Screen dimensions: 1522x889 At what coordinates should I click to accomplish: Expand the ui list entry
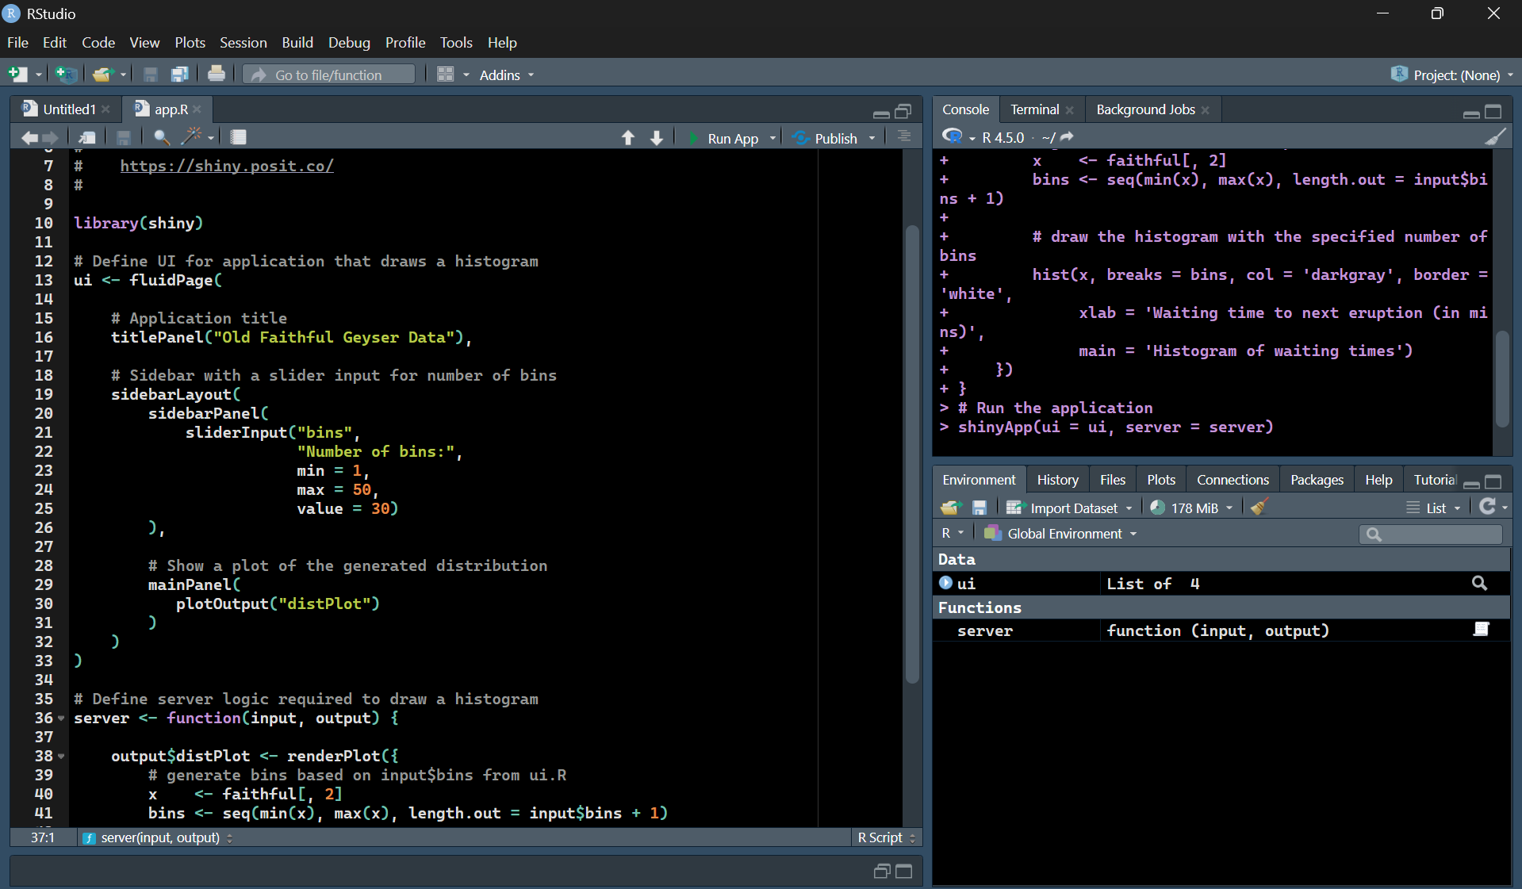click(x=945, y=583)
